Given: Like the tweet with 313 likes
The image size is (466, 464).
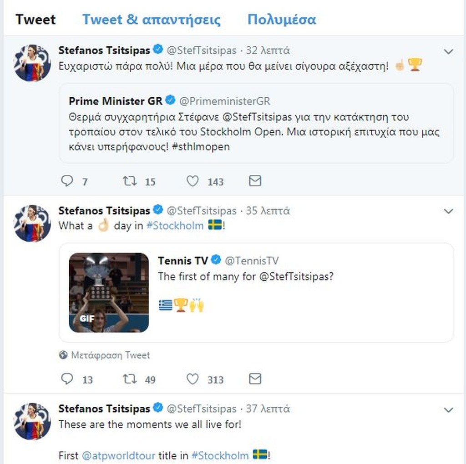Looking at the screenshot, I should pyautogui.click(x=192, y=379).
